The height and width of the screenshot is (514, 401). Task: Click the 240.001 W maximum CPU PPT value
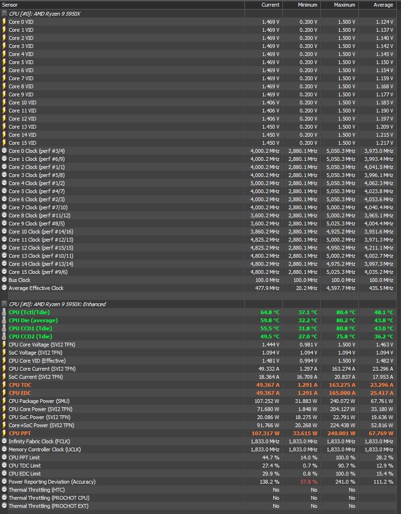coord(342,433)
